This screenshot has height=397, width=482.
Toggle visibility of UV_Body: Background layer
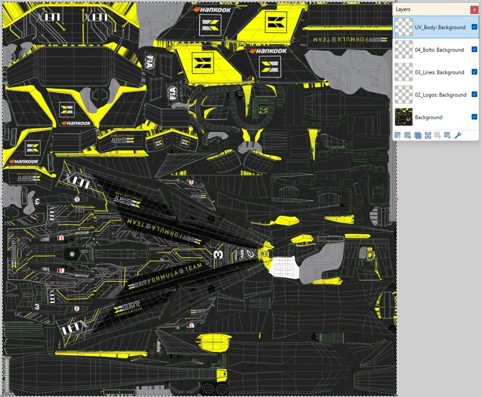474,27
